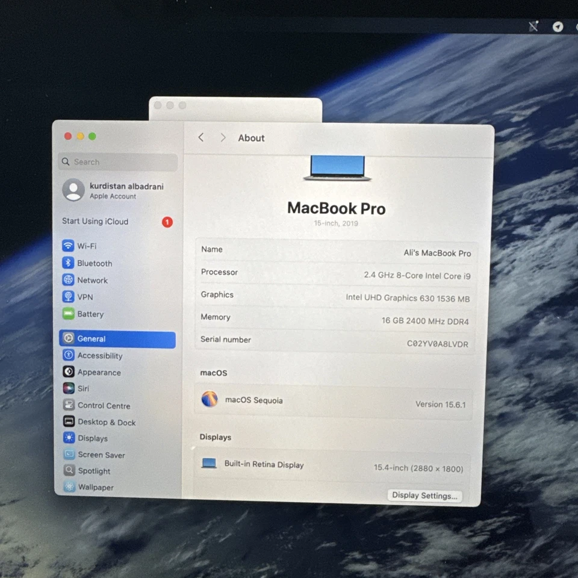Open the Siri icon
This screenshot has width=578, height=578.
click(69, 388)
